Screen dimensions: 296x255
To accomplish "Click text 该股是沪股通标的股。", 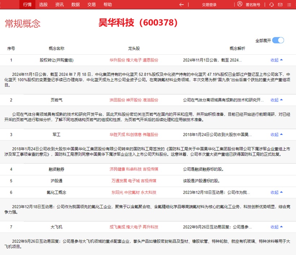I will point(201,181).
